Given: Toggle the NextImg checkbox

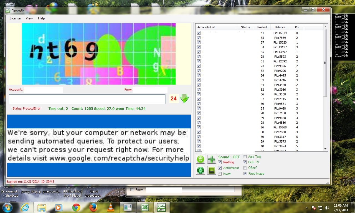Looking at the screenshot, I should tap(220, 162).
